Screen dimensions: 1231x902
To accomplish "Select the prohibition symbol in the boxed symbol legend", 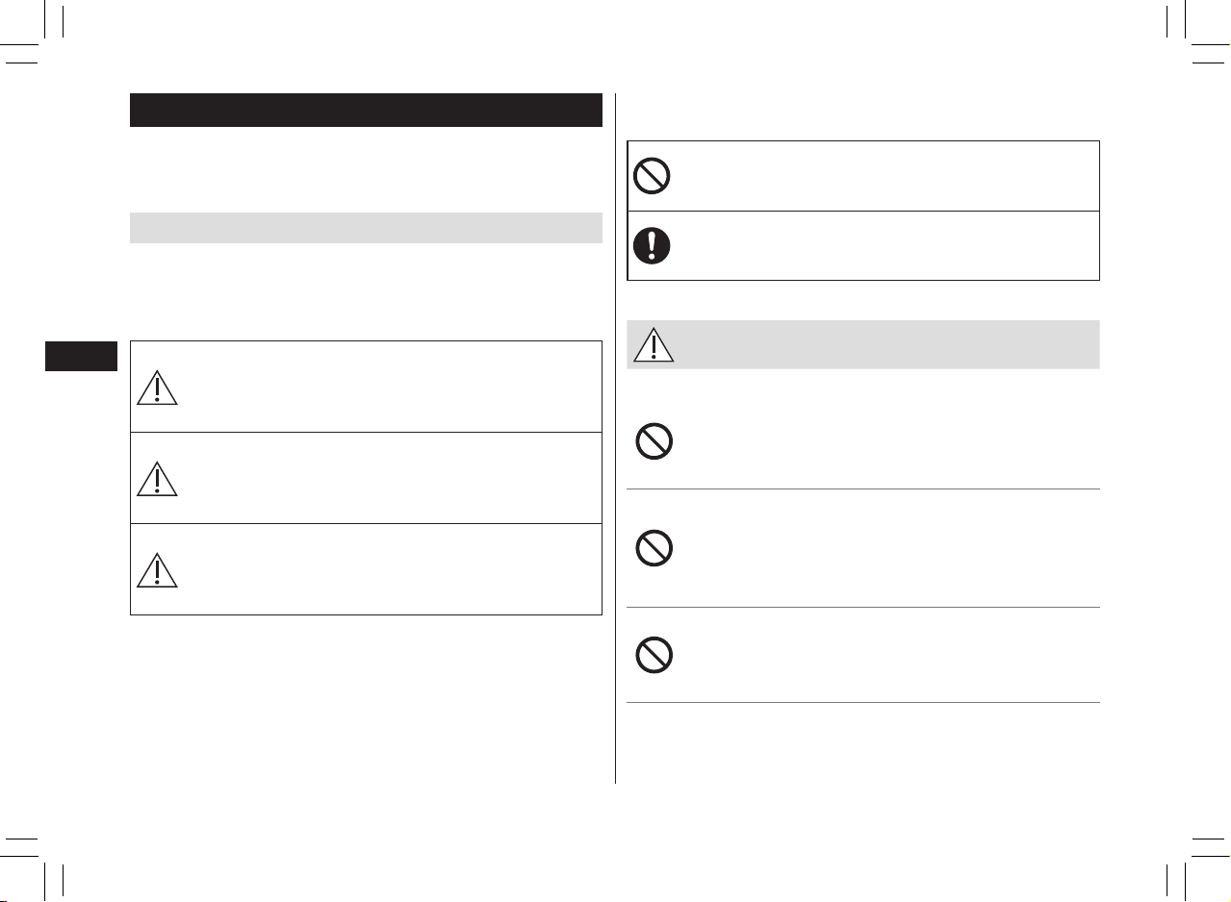I will pos(653,176).
